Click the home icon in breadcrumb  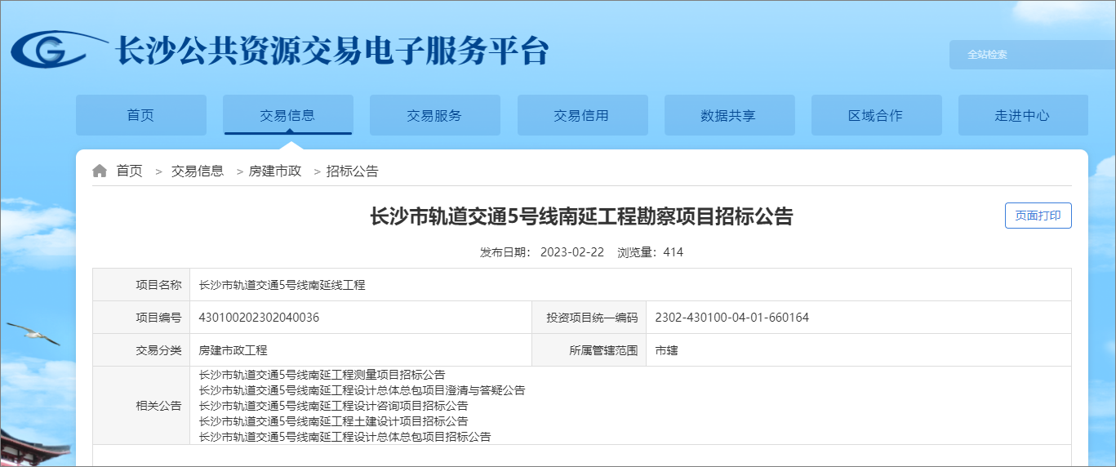(x=100, y=171)
